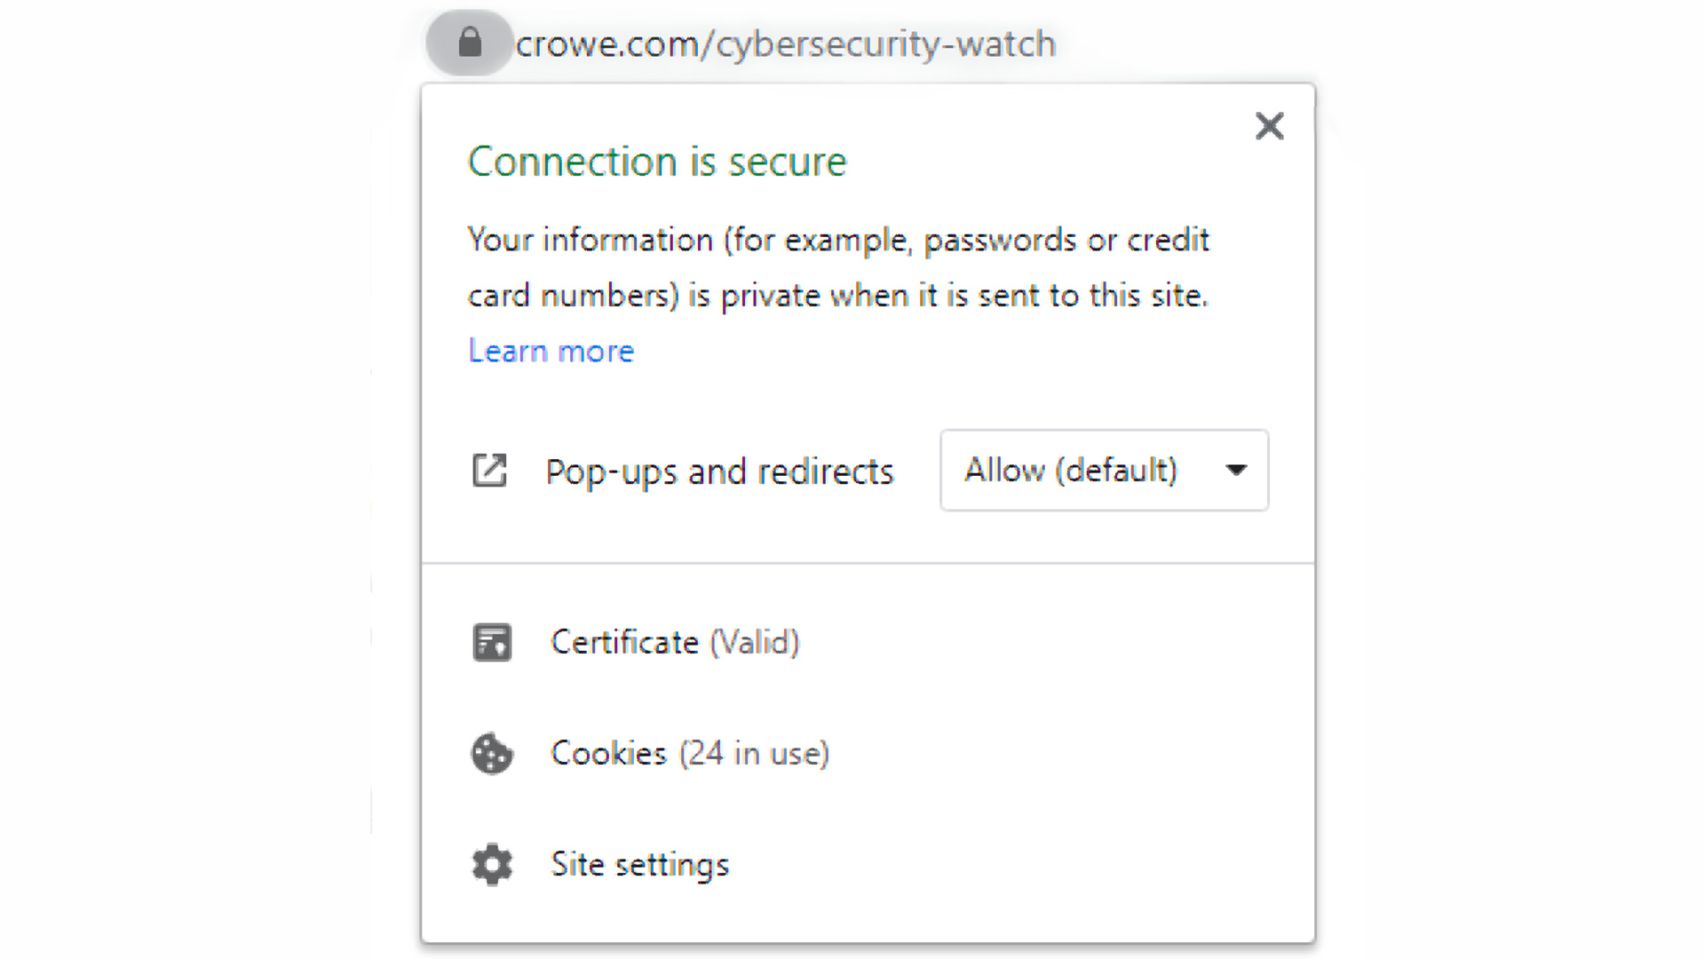Click the Site settings gear icon

[x=492, y=865]
